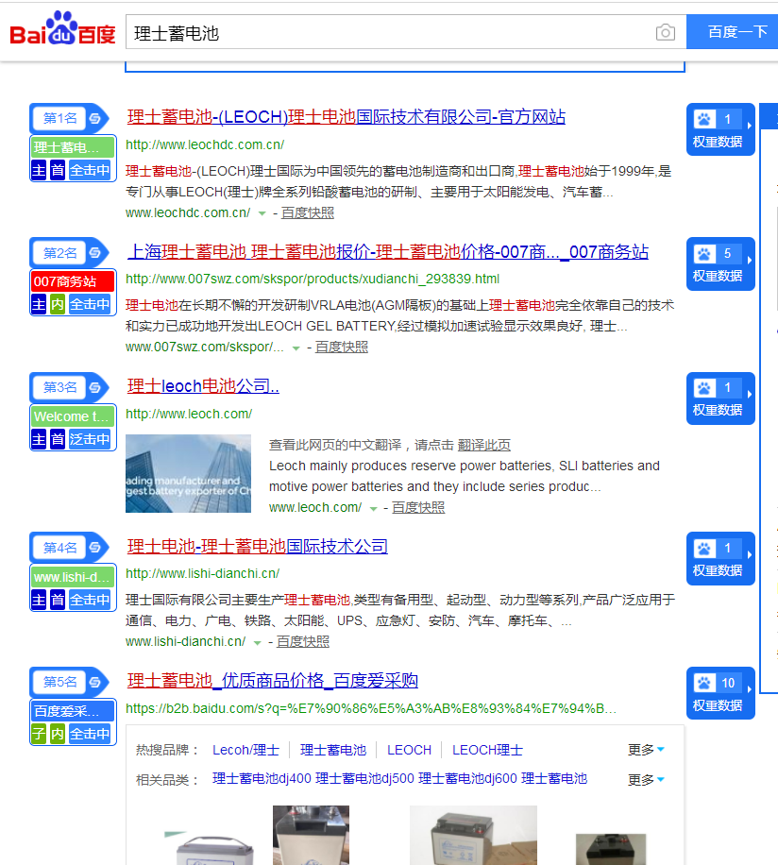
Task: Click the red 007商务站 site label
Action: tap(73, 282)
